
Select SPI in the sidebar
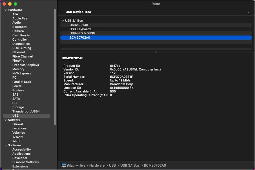point(15,103)
